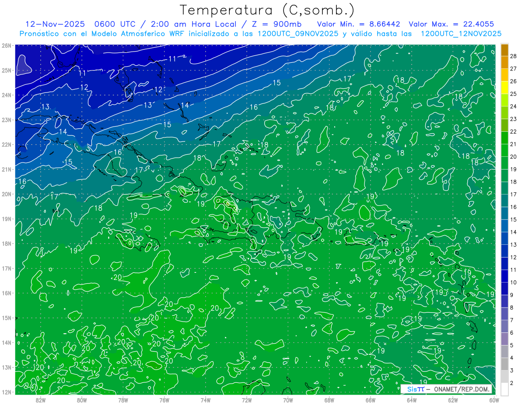525x406 pixels.
Task: Click the 16N latitude axis label
Action: coord(6,293)
